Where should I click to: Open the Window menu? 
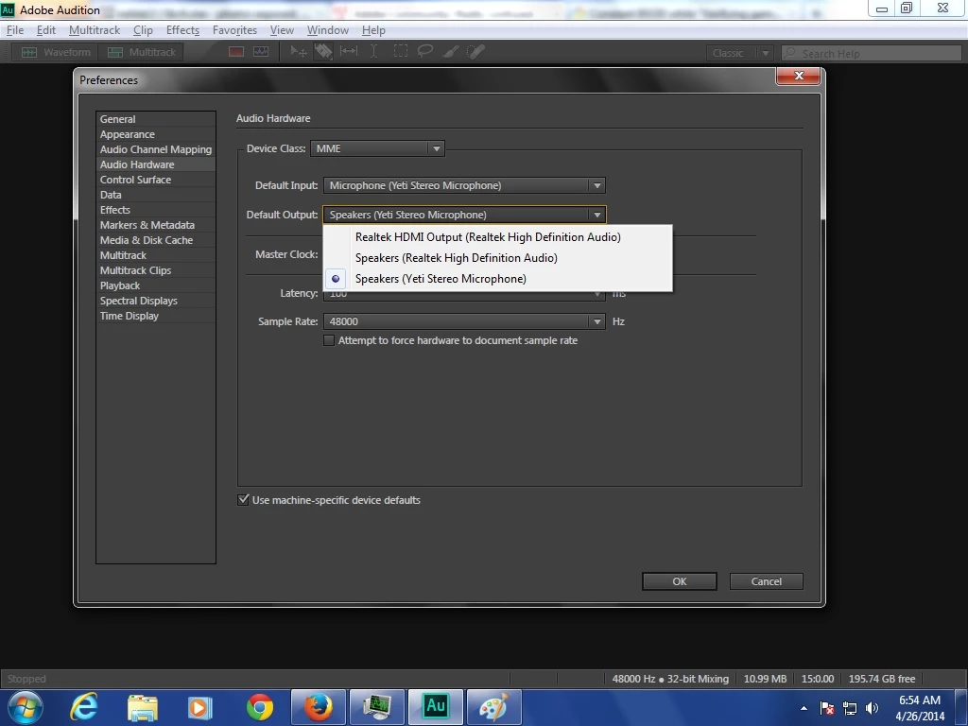pos(328,30)
